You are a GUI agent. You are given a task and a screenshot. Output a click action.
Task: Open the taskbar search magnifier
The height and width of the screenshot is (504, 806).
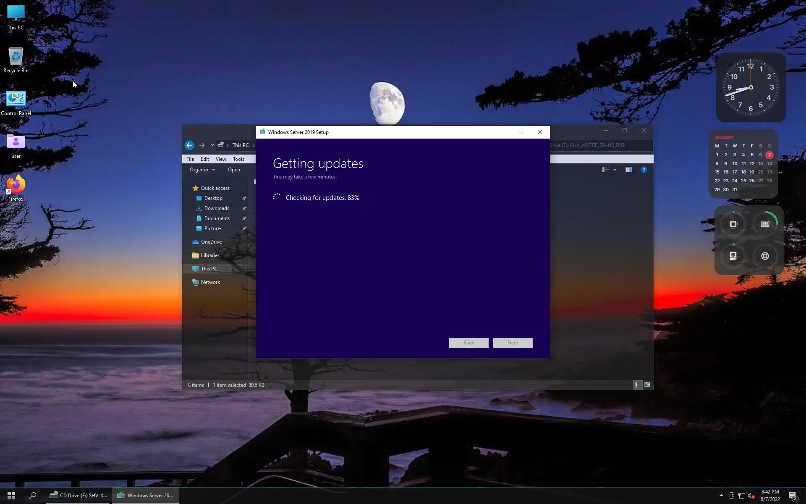point(33,496)
